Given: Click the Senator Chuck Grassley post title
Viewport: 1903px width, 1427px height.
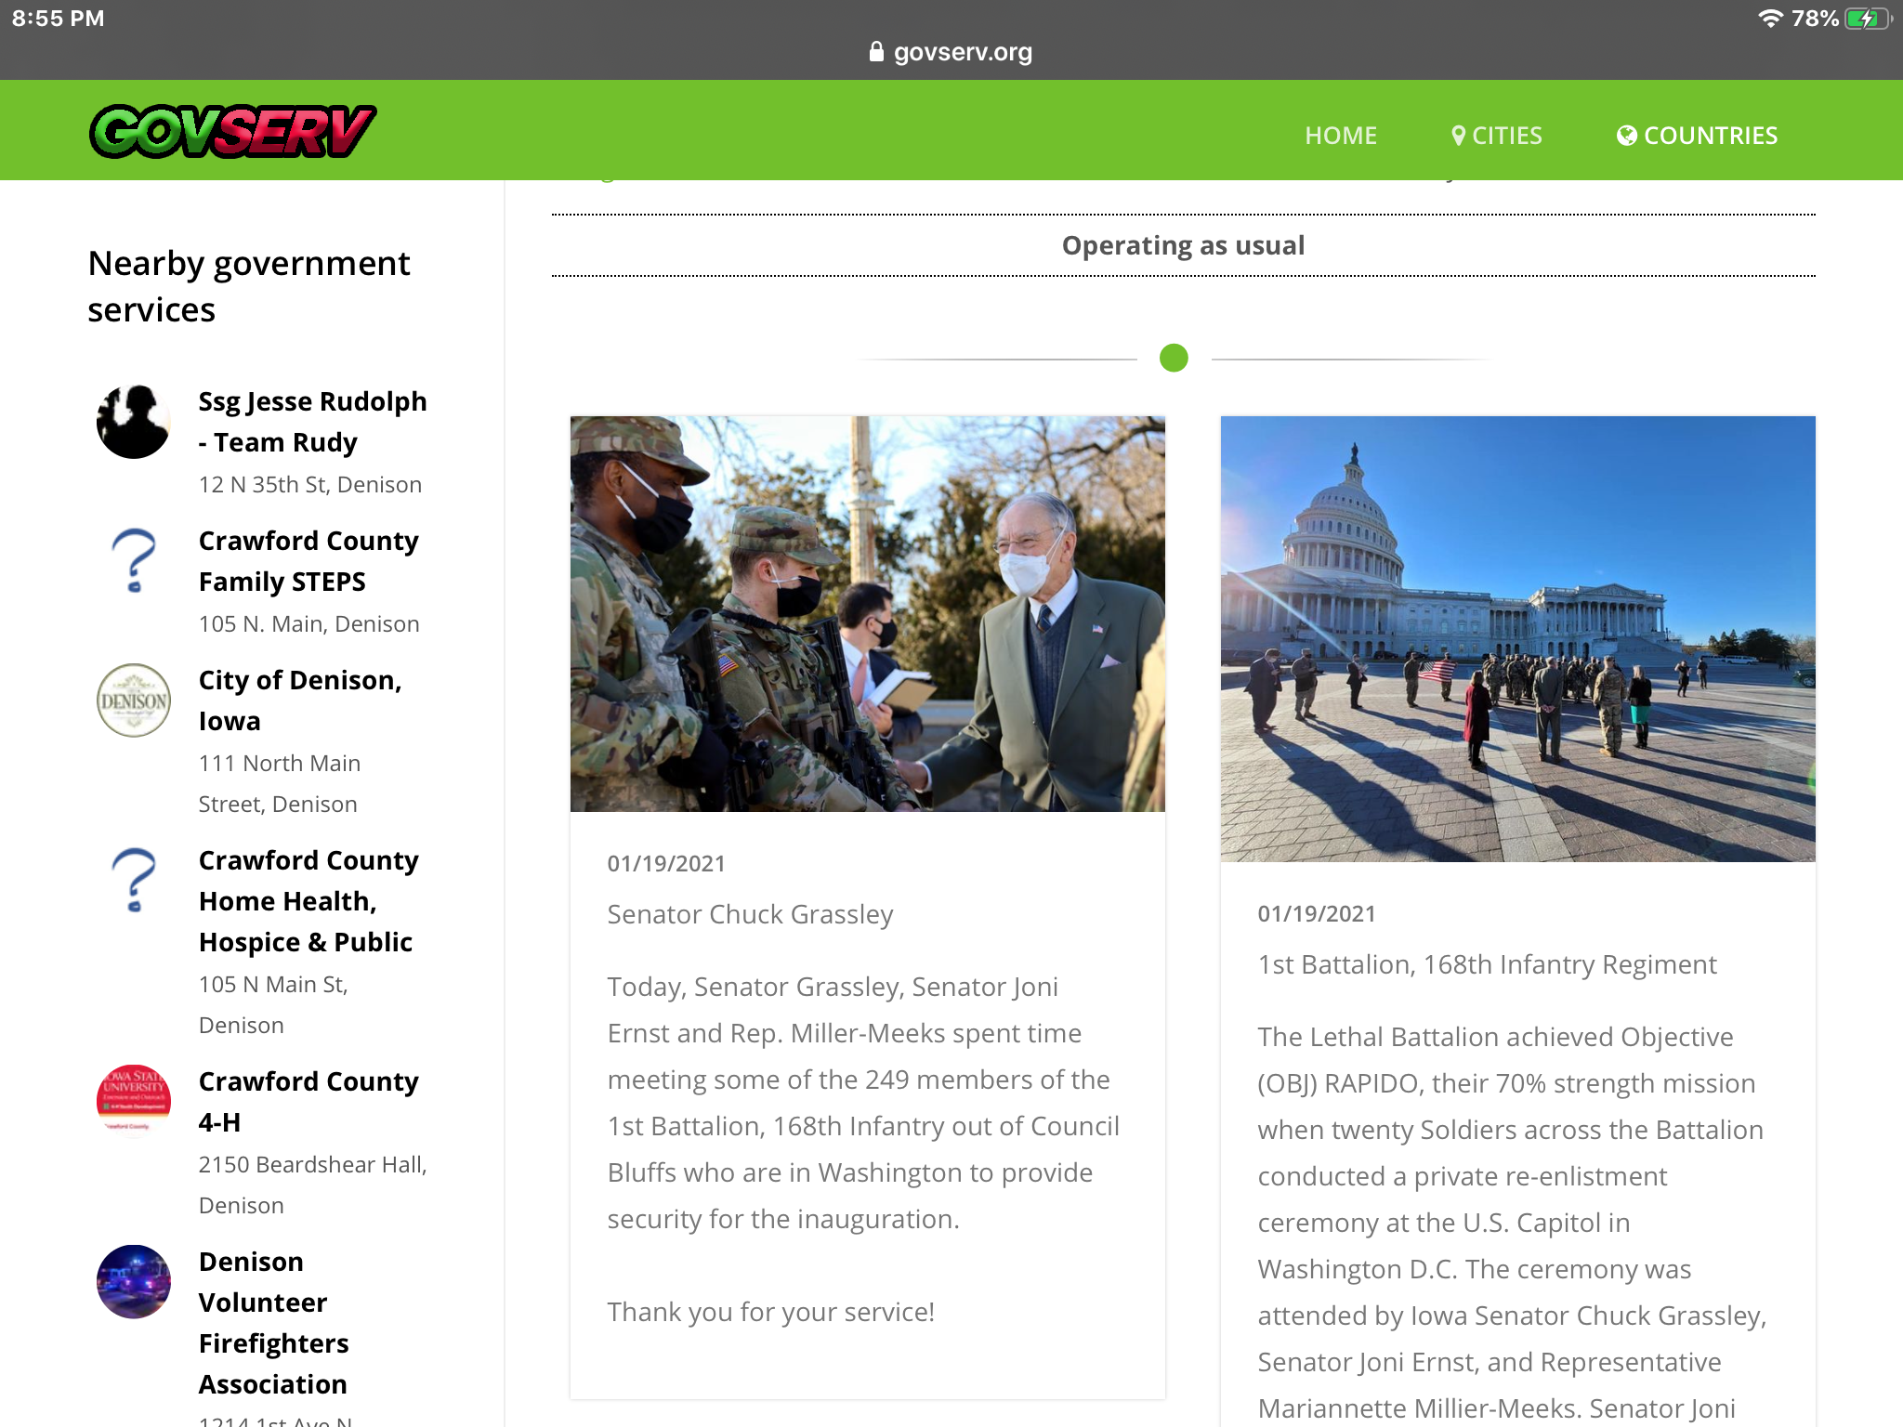Looking at the screenshot, I should pos(750,914).
